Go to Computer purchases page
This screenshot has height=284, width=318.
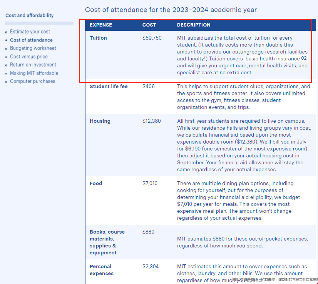point(33,81)
